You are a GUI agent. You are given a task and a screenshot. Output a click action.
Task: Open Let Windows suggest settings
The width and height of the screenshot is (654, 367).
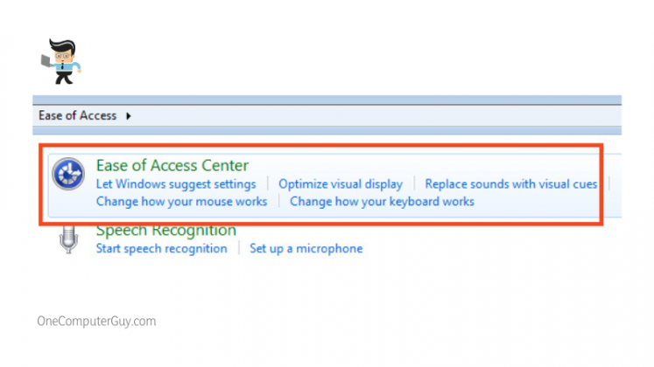(x=175, y=183)
